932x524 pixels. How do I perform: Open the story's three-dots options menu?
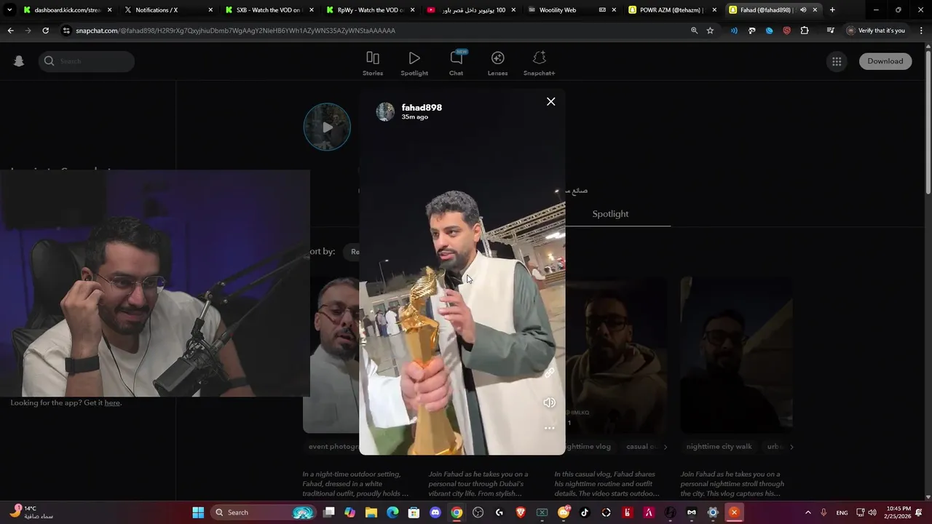pos(550,428)
